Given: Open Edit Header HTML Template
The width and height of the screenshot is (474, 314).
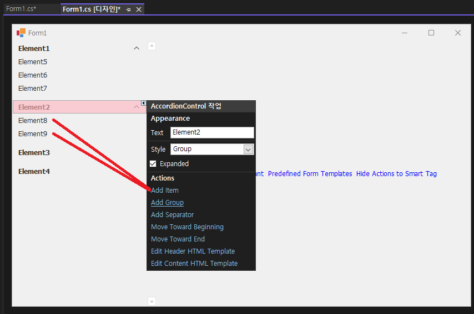Looking at the screenshot, I should point(193,251).
